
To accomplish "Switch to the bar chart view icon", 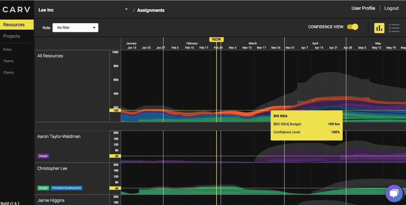I will pyautogui.click(x=379, y=28).
